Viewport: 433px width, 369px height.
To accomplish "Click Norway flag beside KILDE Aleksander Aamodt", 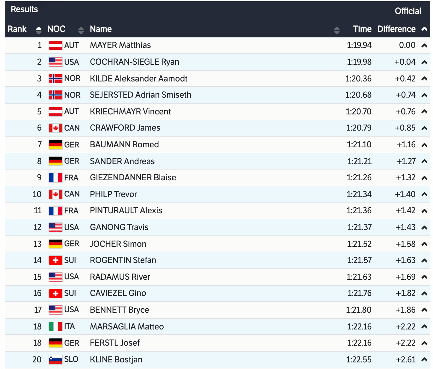I will (56, 78).
